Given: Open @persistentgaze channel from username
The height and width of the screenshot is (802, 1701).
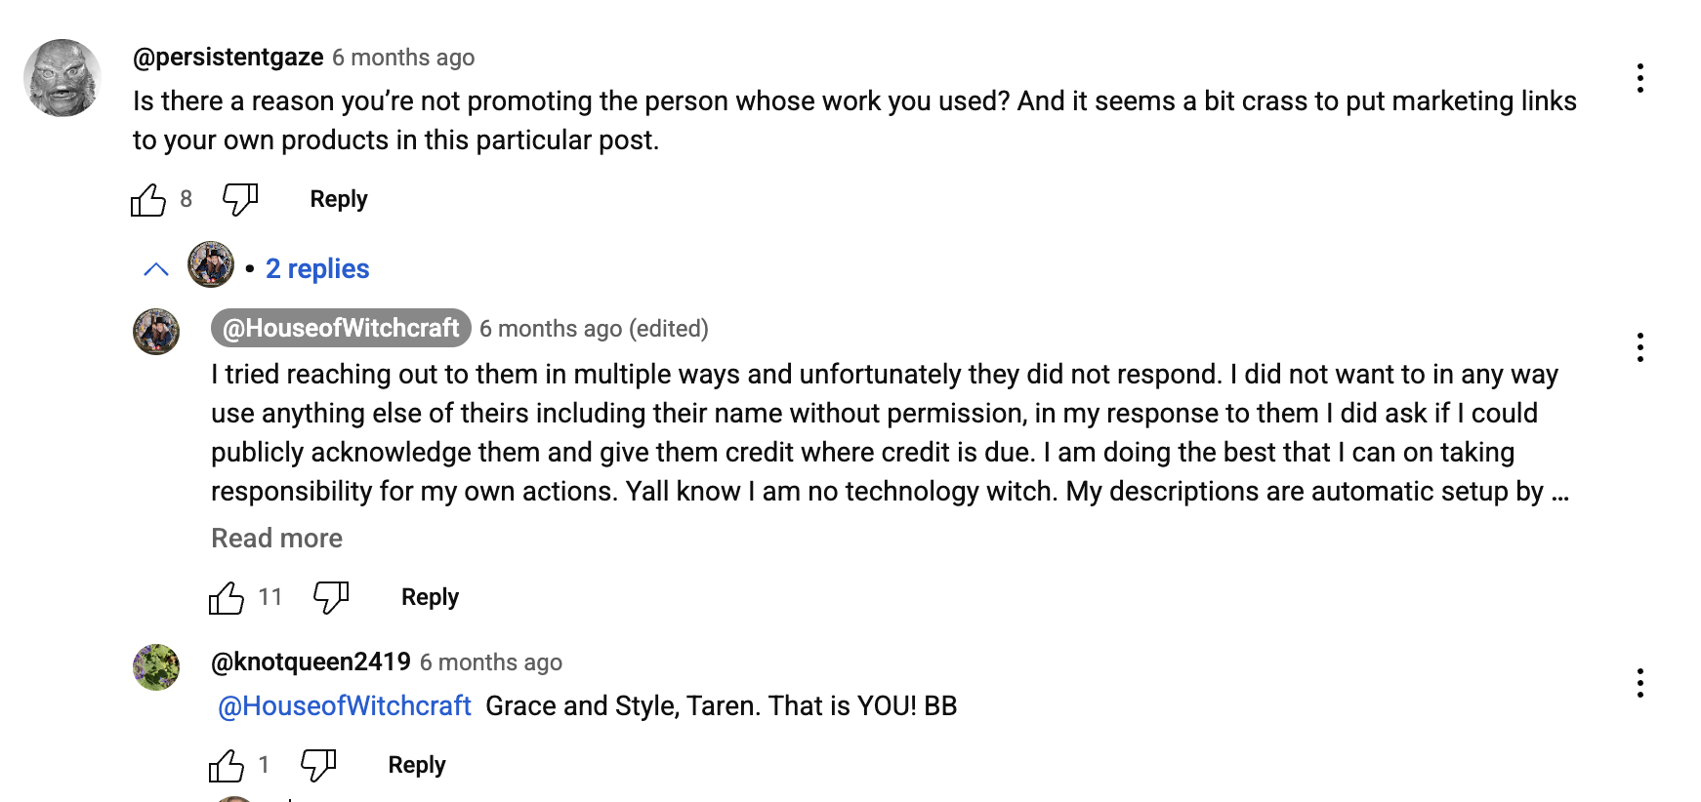Looking at the screenshot, I should 228,58.
